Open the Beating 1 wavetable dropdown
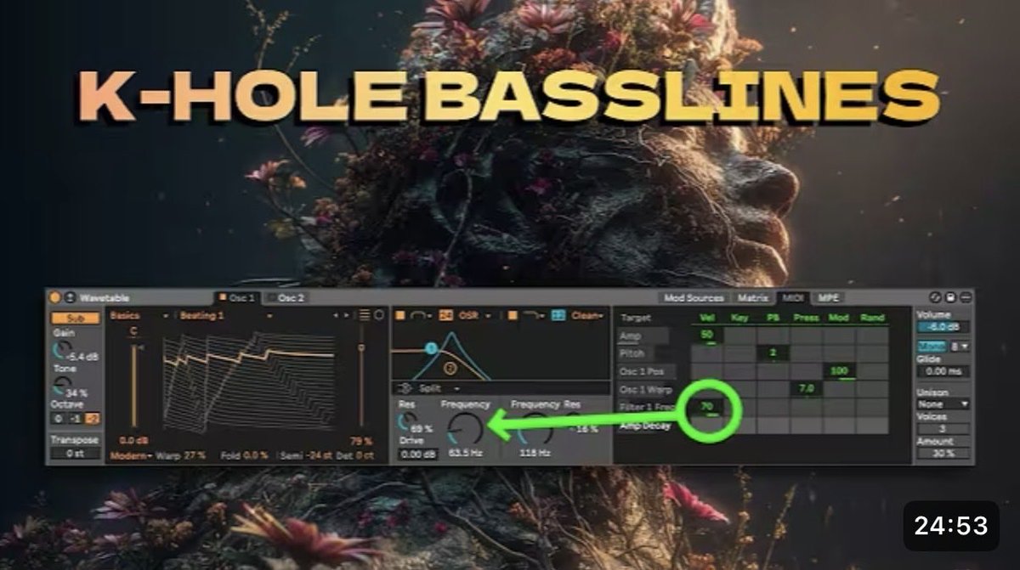 (226, 315)
